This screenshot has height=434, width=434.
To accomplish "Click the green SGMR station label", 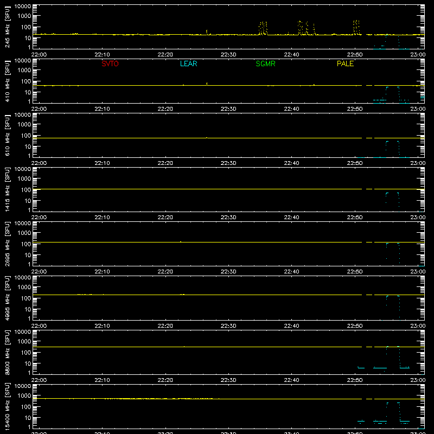I will pyautogui.click(x=265, y=63).
